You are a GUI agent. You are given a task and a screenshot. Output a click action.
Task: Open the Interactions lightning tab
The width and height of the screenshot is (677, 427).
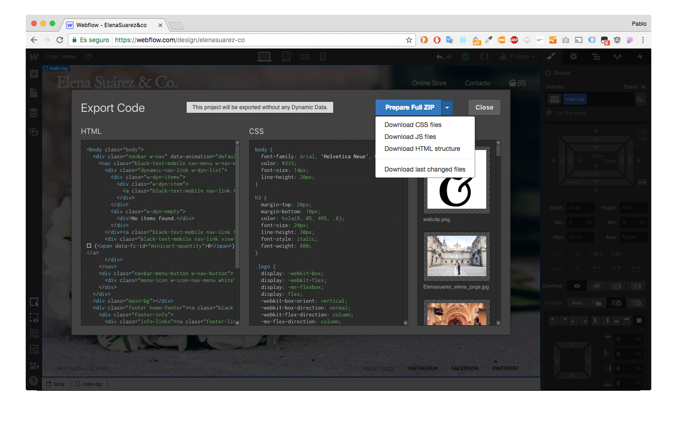click(x=640, y=56)
